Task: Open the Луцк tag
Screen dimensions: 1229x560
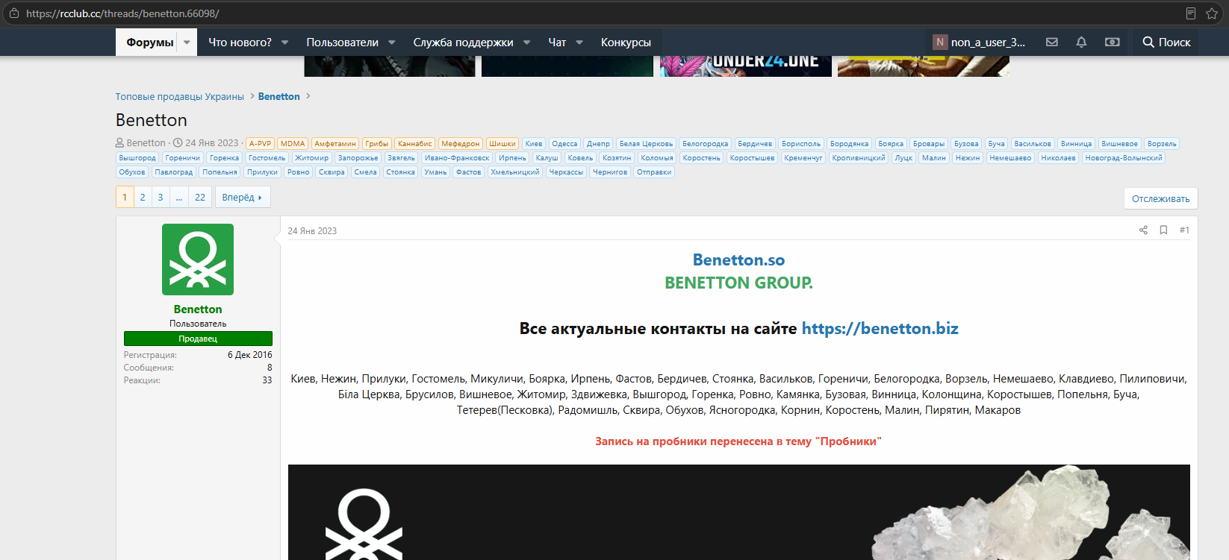Action: click(903, 158)
